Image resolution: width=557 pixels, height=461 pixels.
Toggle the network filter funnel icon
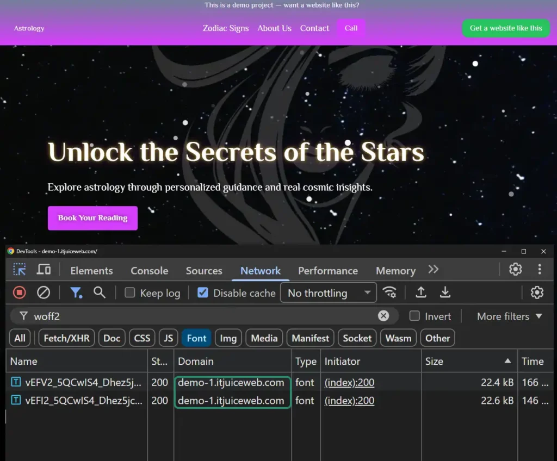pos(76,292)
